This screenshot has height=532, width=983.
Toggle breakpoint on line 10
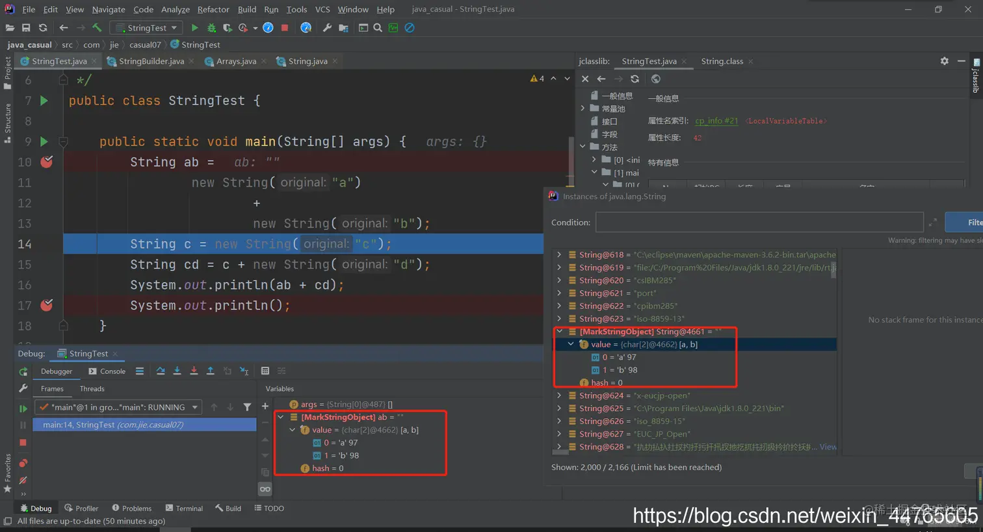[x=47, y=162]
